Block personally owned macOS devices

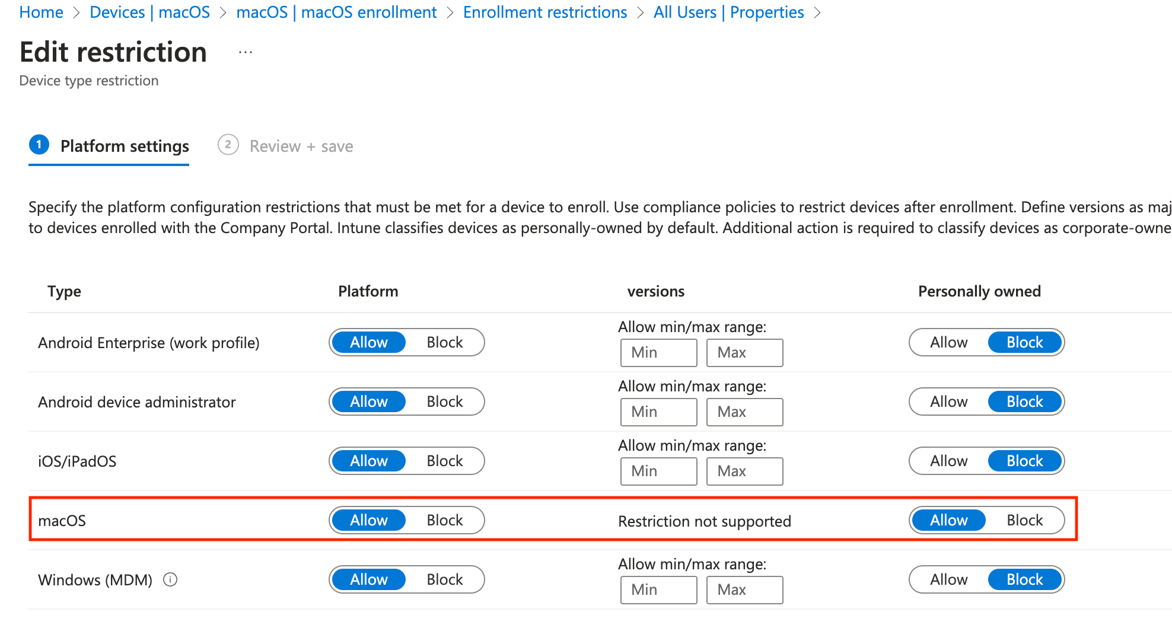tap(1024, 520)
